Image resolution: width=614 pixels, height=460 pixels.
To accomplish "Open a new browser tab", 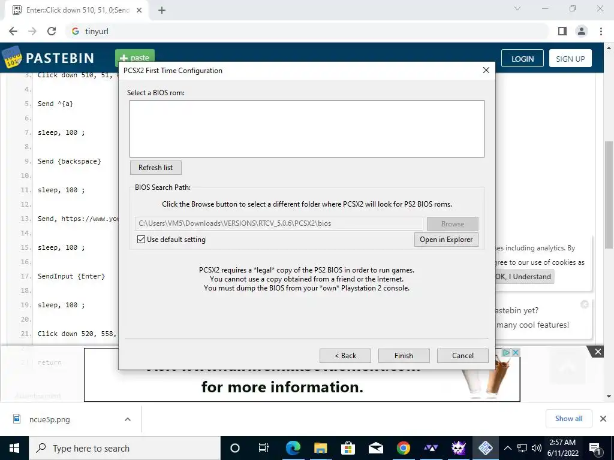I will coord(162,10).
